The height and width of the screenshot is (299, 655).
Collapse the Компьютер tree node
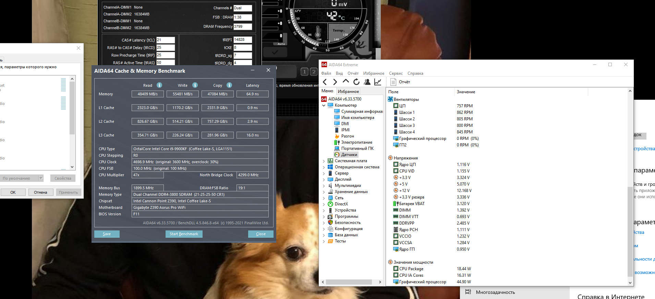324,105
